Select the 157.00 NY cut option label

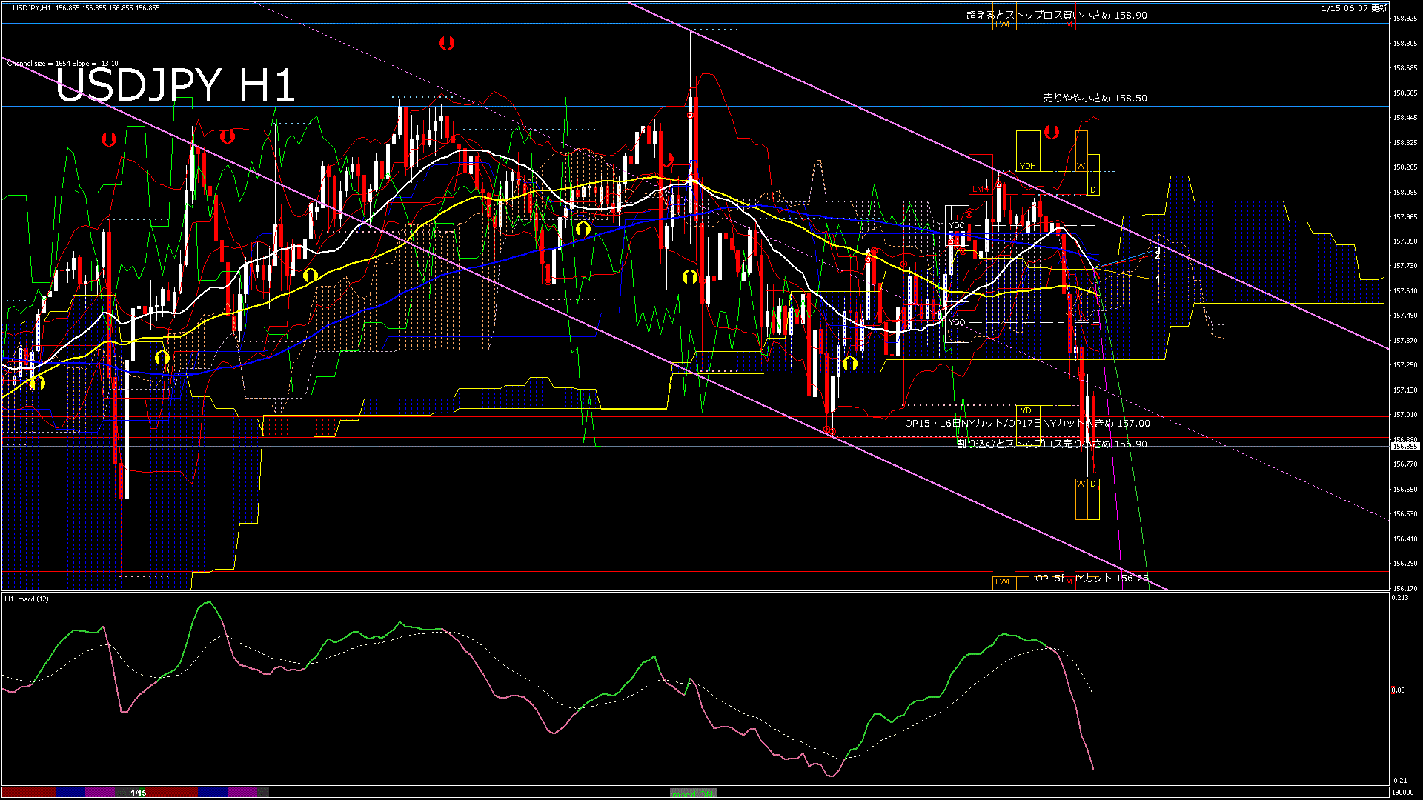1026,424
